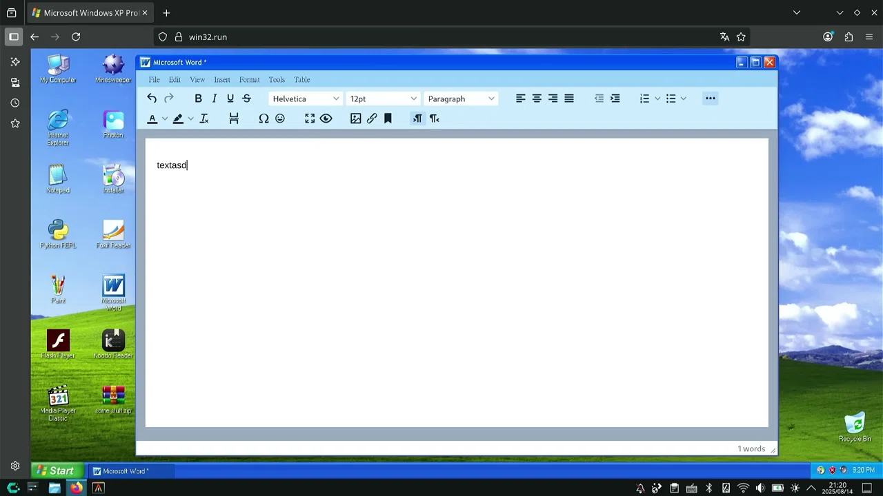Image resolution: width=883 pixels, height=496 pixels.
Task: Expand the numbered list style arrow
Action: click(657, 99)
